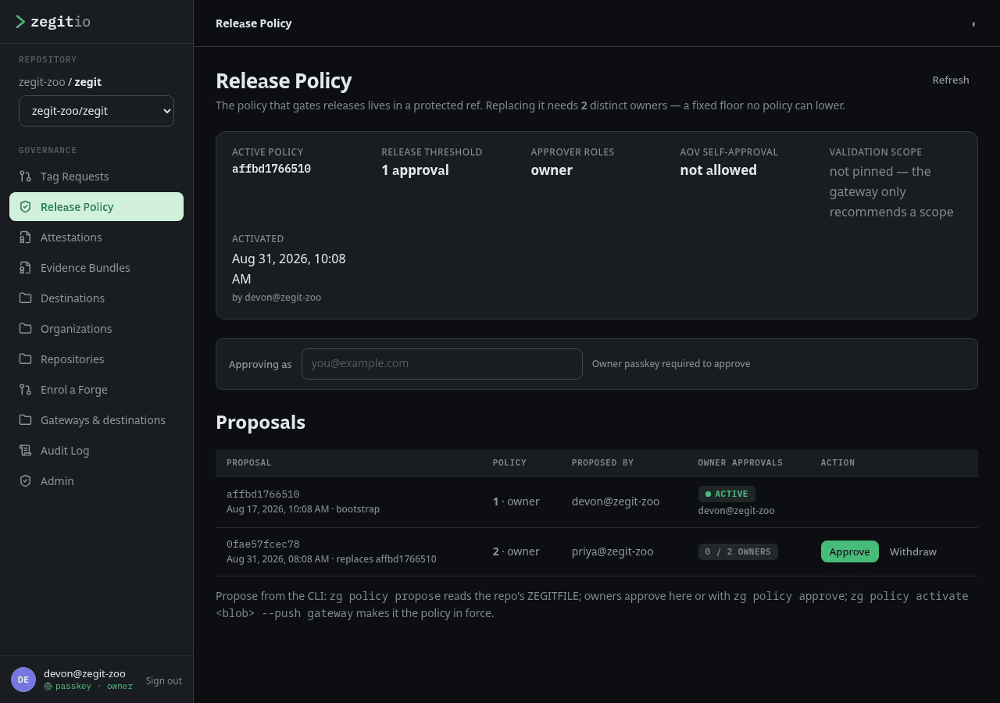Viewport: 1000px width, 703px height.
Task: Click the Tag Requests branch icon
Action: 26,177
